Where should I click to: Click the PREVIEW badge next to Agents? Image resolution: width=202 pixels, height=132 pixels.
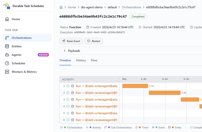click(x=43, y=55)
